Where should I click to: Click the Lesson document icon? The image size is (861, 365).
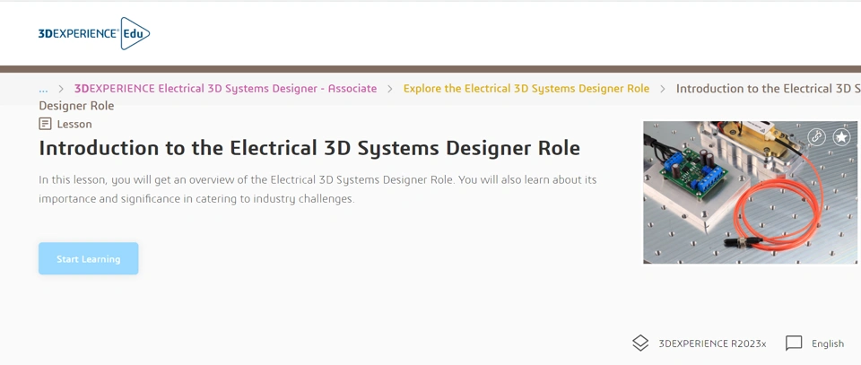tap(45, 124)
